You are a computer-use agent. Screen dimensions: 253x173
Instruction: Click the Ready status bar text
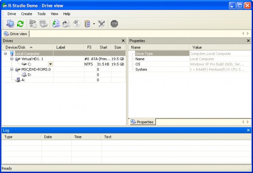(x=7, y=169)
